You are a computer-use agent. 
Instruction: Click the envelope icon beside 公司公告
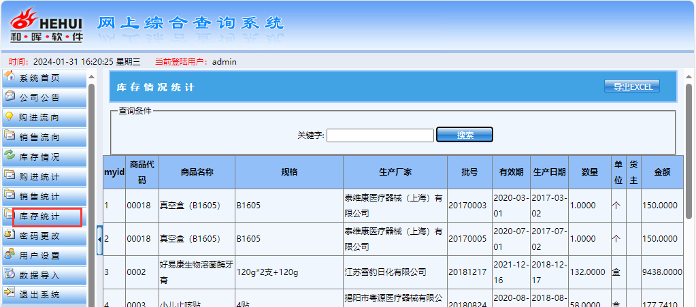click(10, 97)
